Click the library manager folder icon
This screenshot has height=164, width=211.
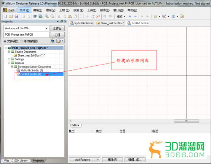182,16
